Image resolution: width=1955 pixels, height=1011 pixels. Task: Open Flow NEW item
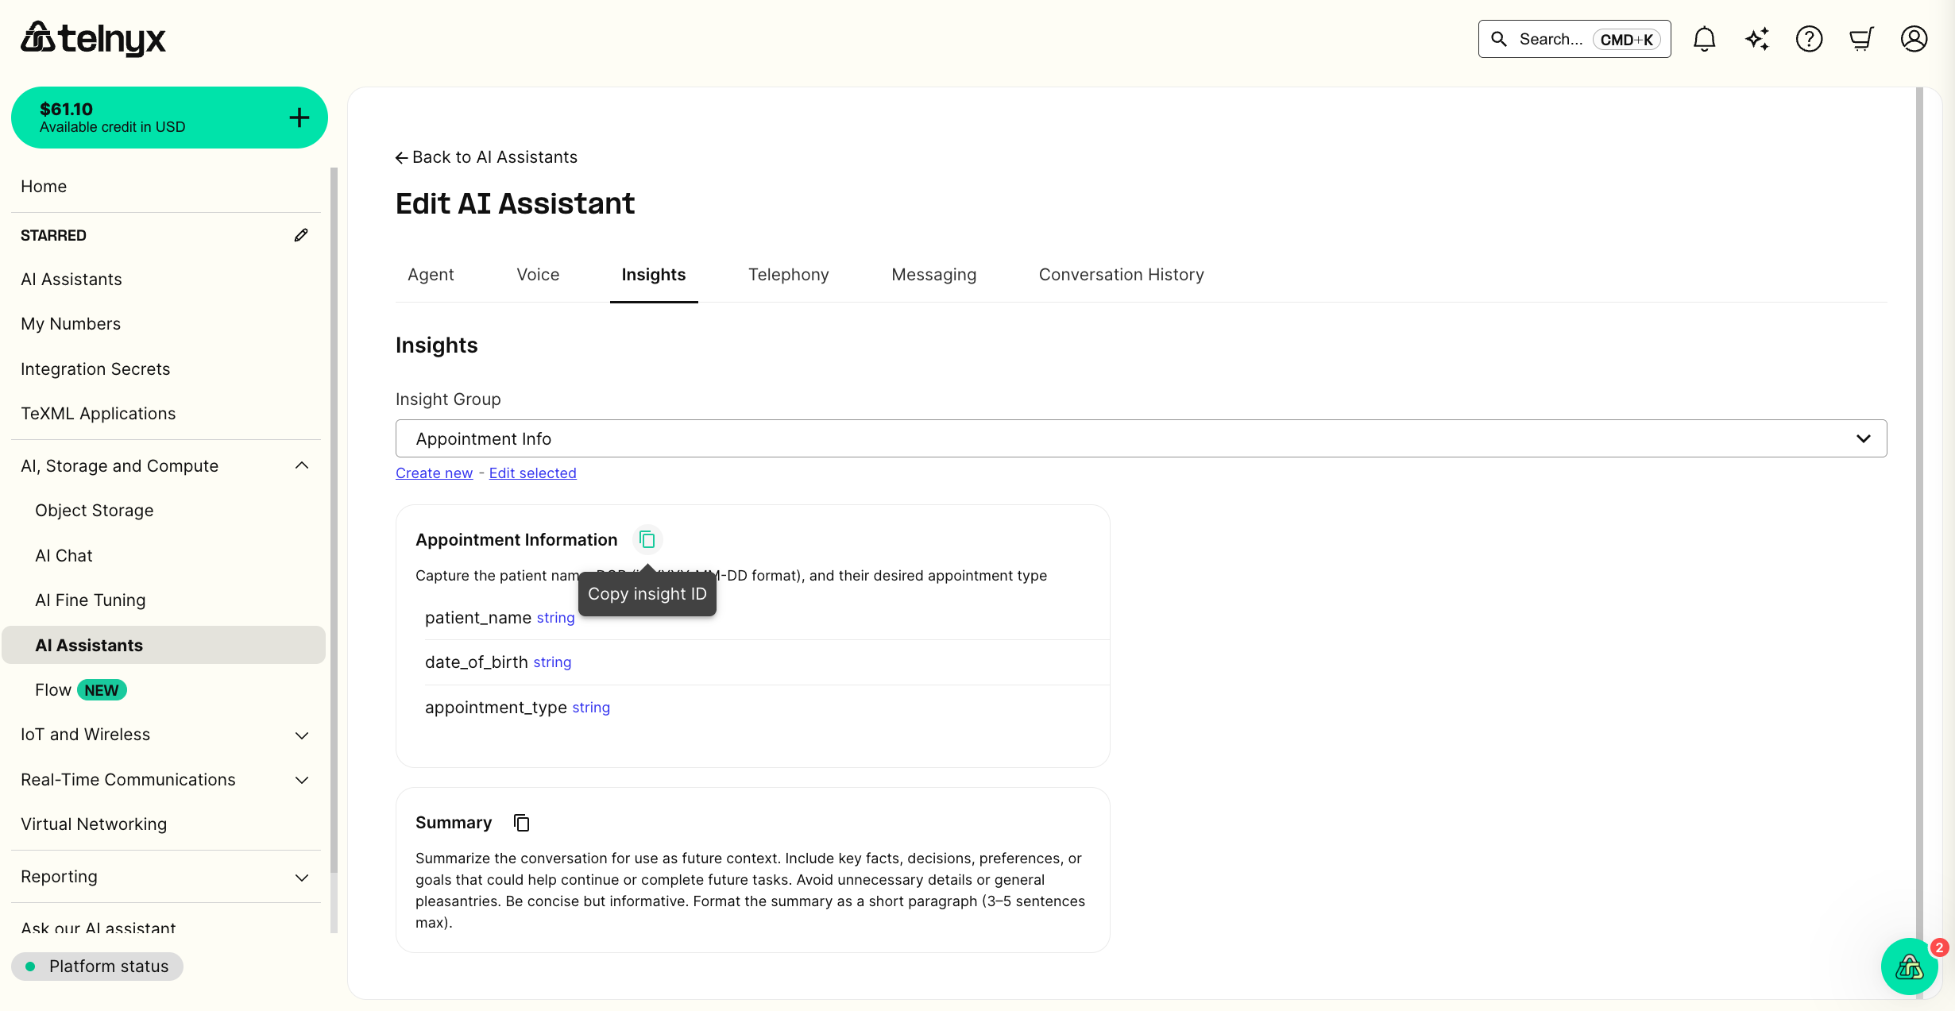[x=80, y=690]
